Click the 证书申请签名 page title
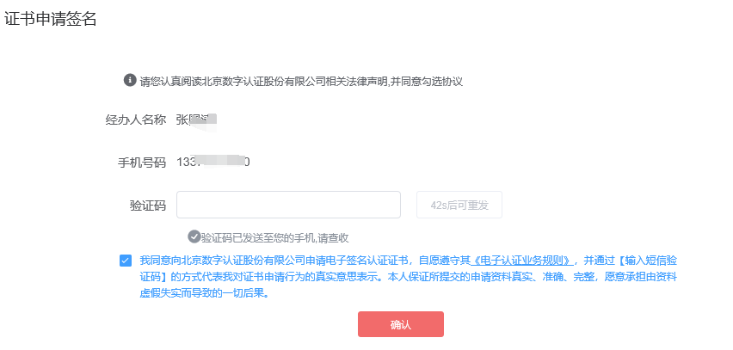Image resolution: width=733 pixels, height=350 pixels. point(50,19)
